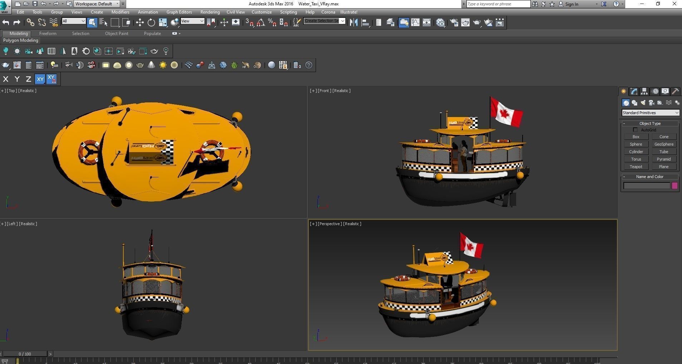The width and height of the screenshot is (682, 364).
Task: Choose the Rectangular Selection Region tool
Action: click(115, 22)
